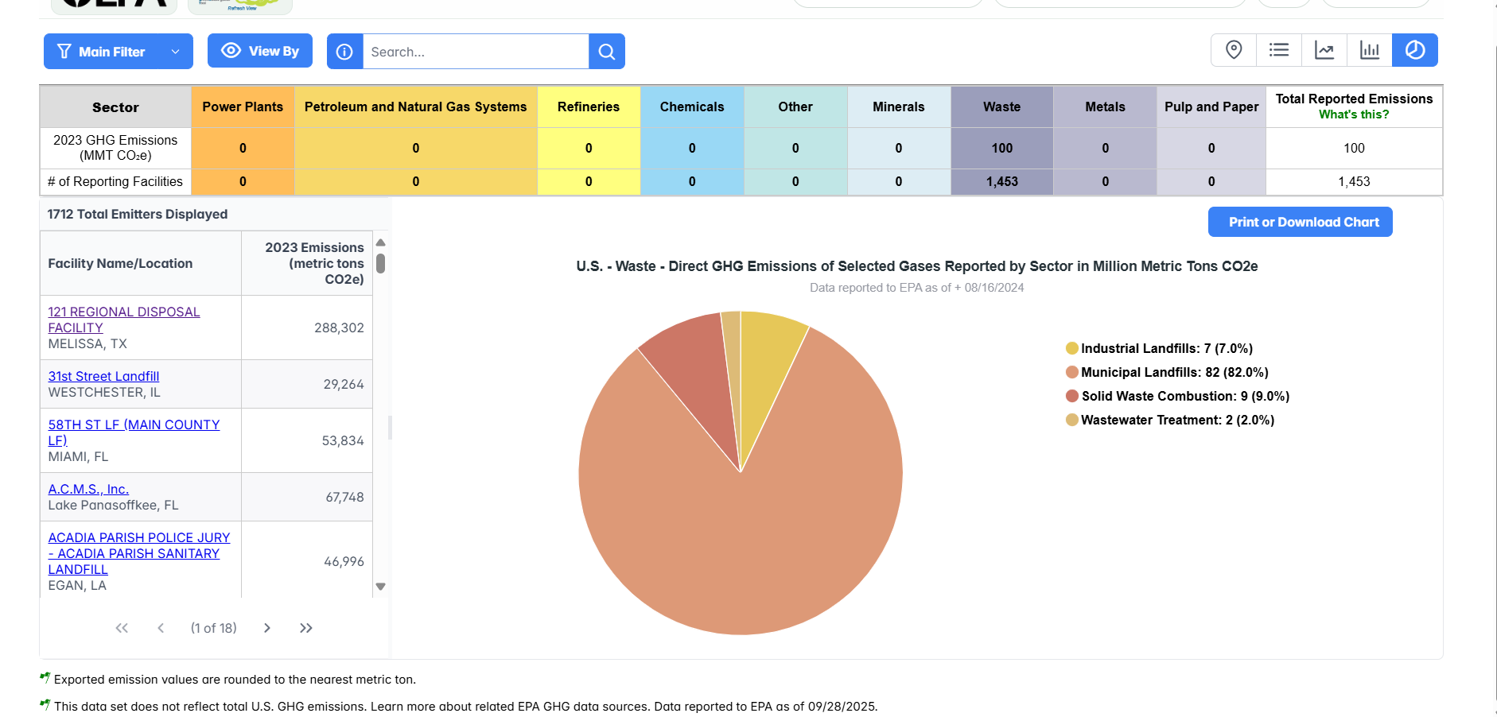Switch to map view
The width and height of the screenshot is (1497, 717).
tap(1234, 49)
